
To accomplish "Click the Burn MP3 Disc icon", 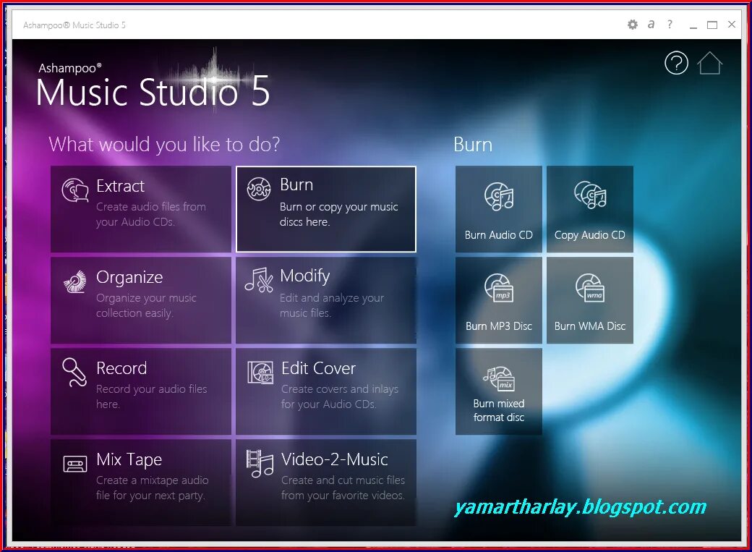I will (x=499, y=288).
